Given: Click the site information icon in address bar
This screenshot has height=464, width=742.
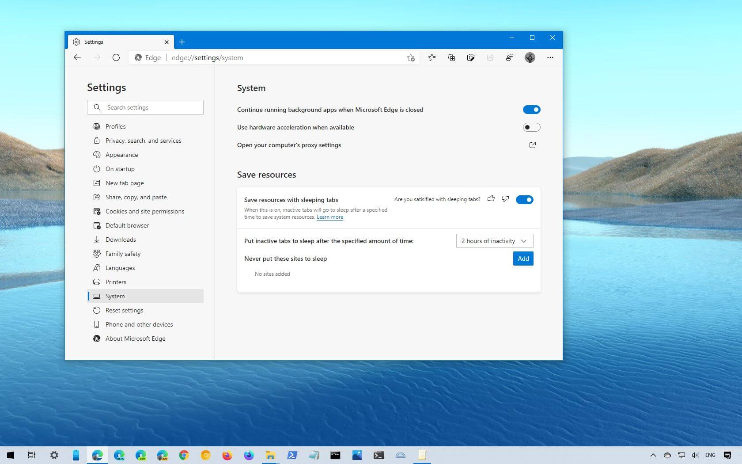Looking at the screenshot, I should [139, 57].
